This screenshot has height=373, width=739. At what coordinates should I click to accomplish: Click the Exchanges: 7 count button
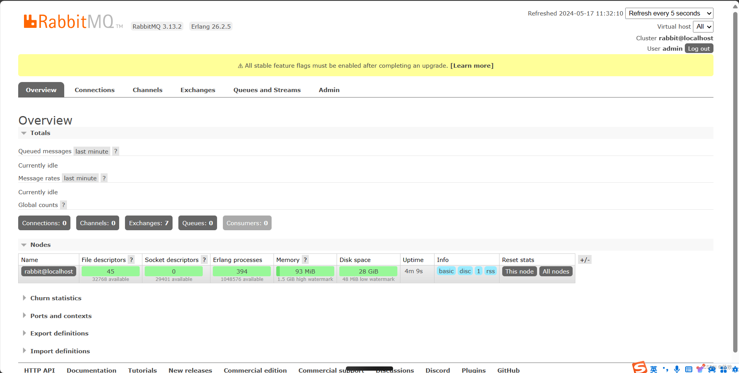tap(149, 223)
